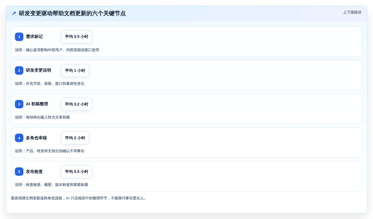
Task: Select the AI 初稿整理 step name
Action: tap(37, 104)
